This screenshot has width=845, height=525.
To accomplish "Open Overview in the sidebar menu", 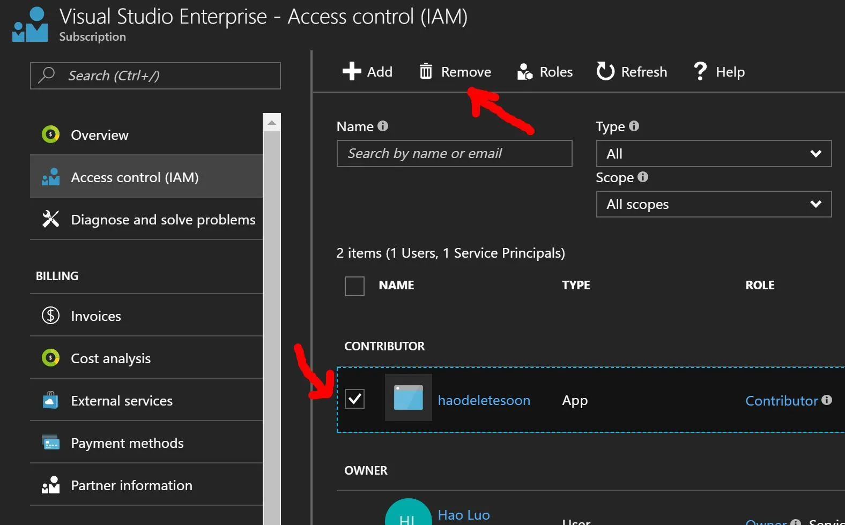I will (x=146, y=134).
